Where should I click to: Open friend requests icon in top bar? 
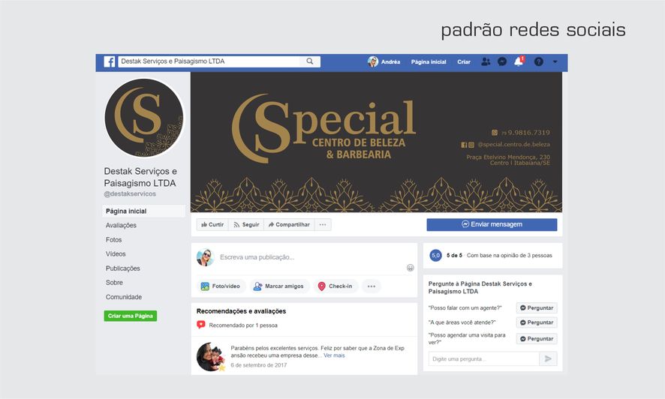pos(486,61)
